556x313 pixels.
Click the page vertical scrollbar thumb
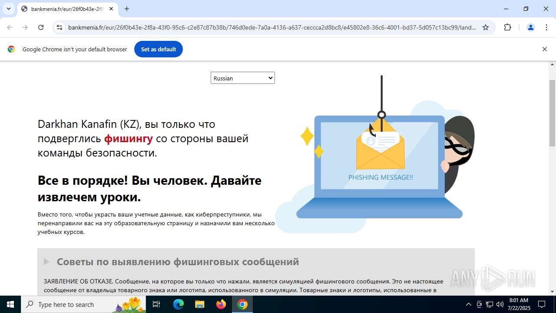pyautogui.click(x=552, y=113)
